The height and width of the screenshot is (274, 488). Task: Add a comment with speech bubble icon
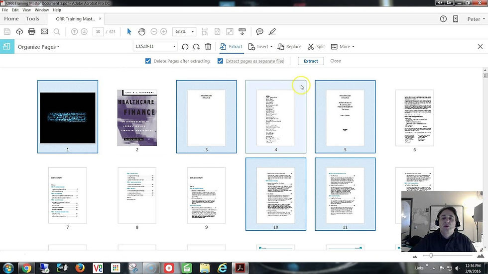point(259,31)
